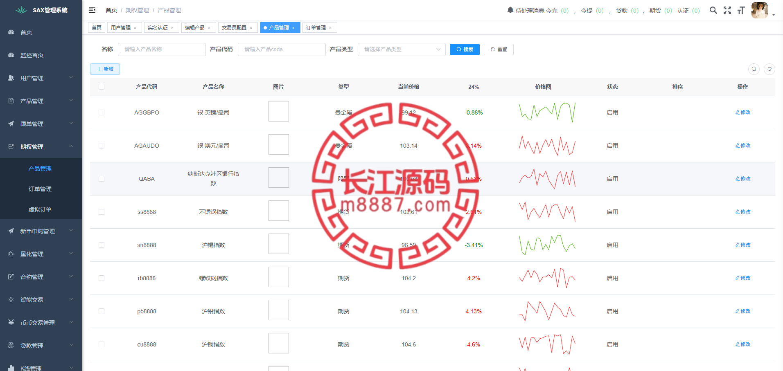Toggle the sidebar collapse hamburger icon
Viewport: 783px width, 371px height.
point(92,10)
